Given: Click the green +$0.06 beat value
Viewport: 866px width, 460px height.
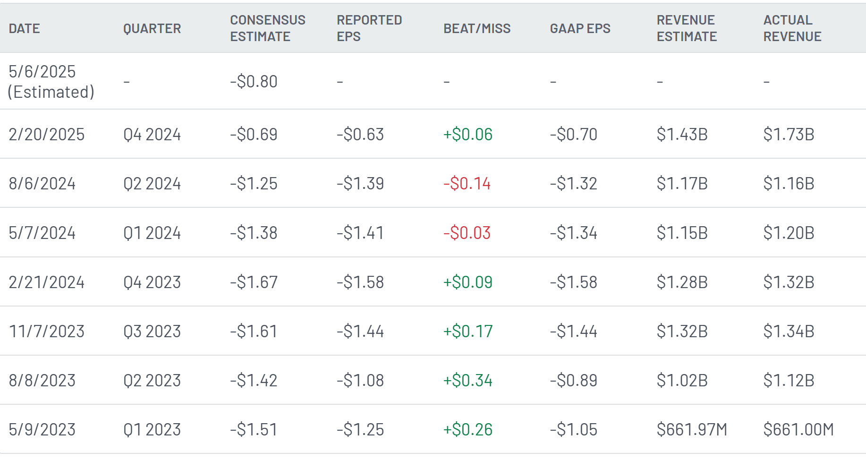Looking at the screenshot, I should coord(467,135).
